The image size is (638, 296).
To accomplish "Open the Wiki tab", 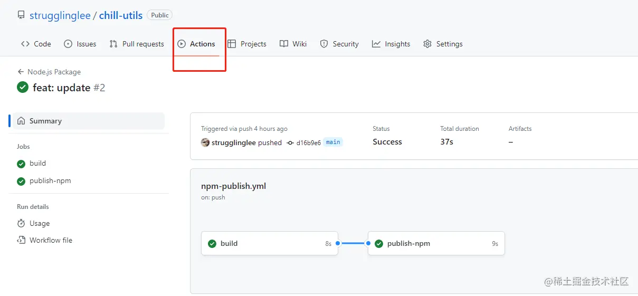I will [293, 44].
